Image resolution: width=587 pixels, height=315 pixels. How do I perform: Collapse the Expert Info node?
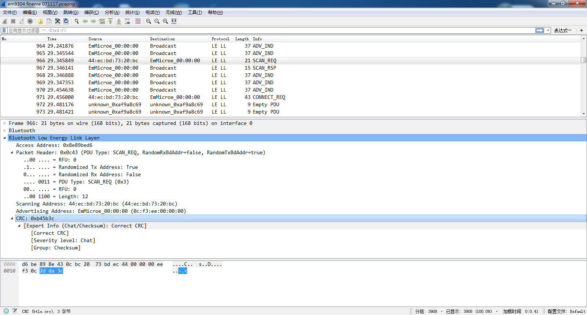19,226
